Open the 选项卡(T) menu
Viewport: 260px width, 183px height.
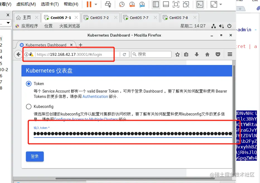pos(50,4)
